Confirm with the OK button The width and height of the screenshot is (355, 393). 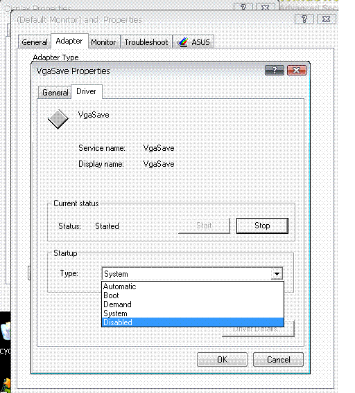point(222,359)
